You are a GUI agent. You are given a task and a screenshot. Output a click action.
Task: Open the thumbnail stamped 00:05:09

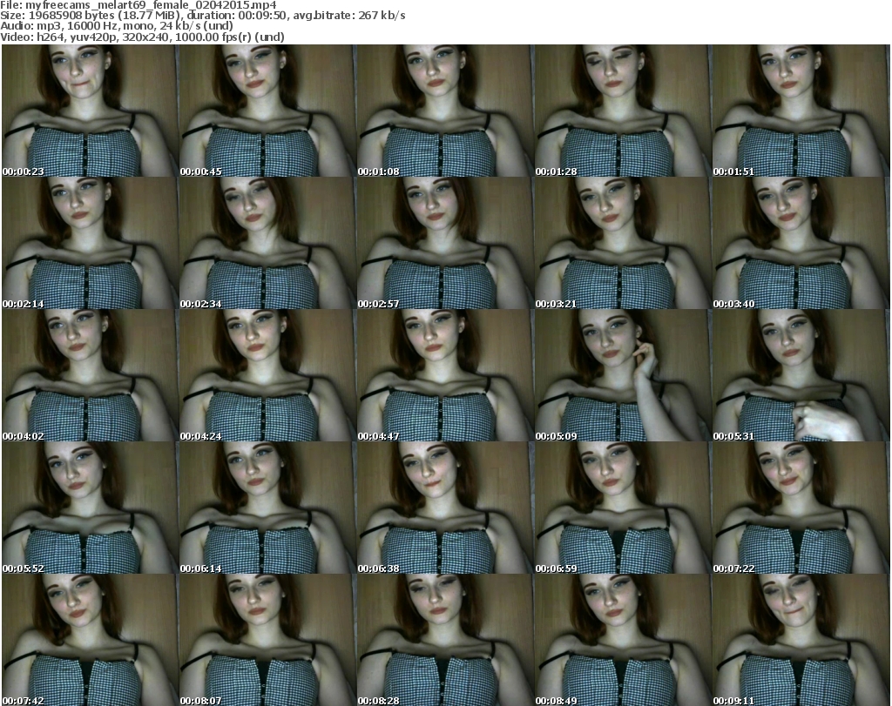622,376
